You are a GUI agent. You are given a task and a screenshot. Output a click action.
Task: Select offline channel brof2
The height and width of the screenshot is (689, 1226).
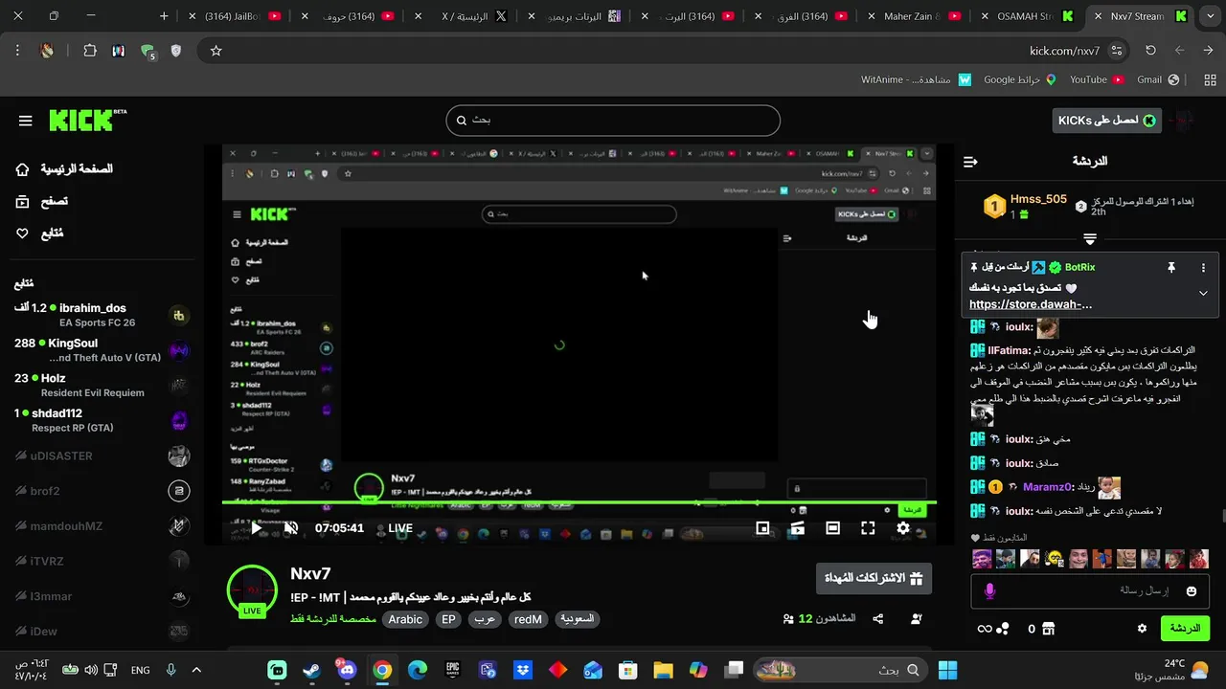101,491
